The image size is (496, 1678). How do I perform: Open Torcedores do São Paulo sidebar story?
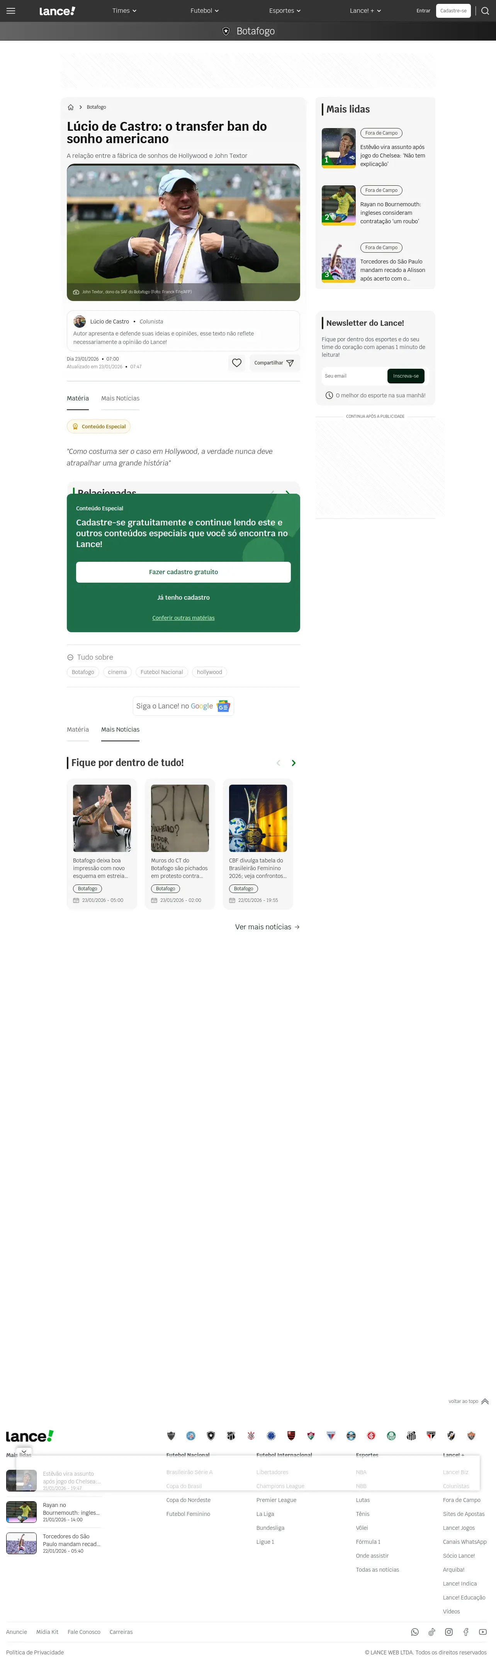pyautogui.click(x=392, y=270)
